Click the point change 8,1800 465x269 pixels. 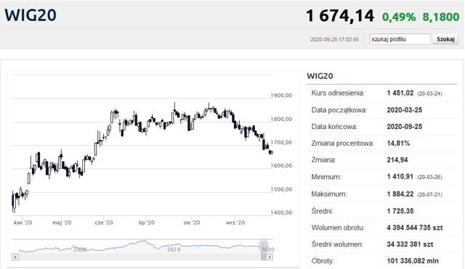(x=441, y=17)
